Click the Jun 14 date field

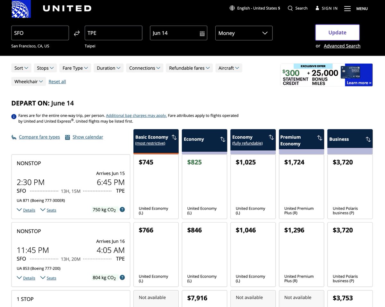click(x=179, y=33)
